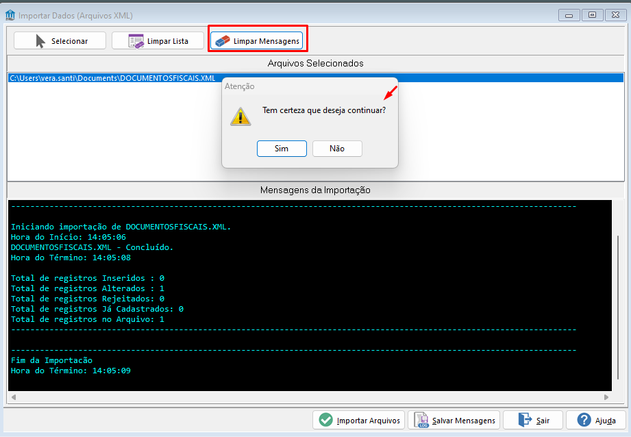The height and width of the screenshot is (437, 631).
Task: Select the Selecionar button label
Action: point(69,41)
